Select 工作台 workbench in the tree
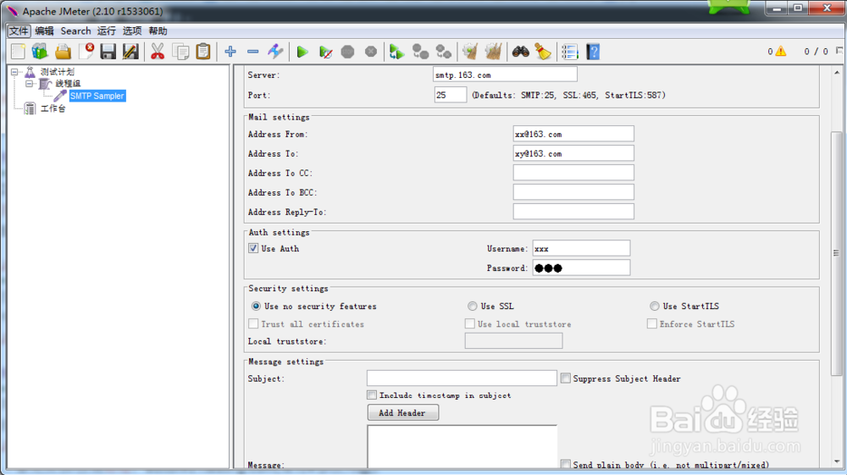This screenshot has height=475, width=847. pos(53,108)
